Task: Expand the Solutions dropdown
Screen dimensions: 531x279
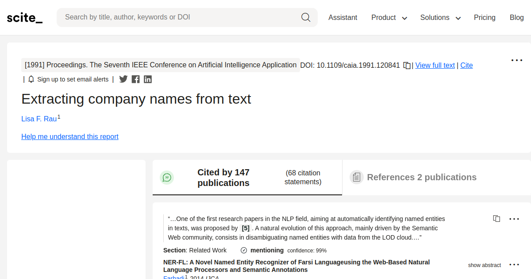Action: click(440, 18)
